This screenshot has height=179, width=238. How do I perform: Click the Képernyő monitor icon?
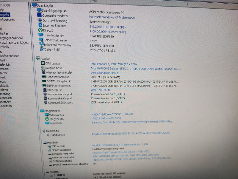tap(47, 123)
